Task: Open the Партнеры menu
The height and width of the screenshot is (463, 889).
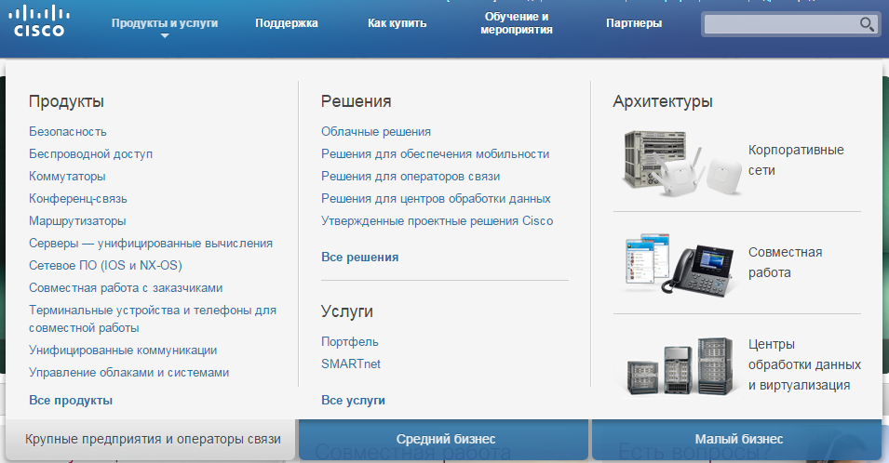Action: point(634,23)
